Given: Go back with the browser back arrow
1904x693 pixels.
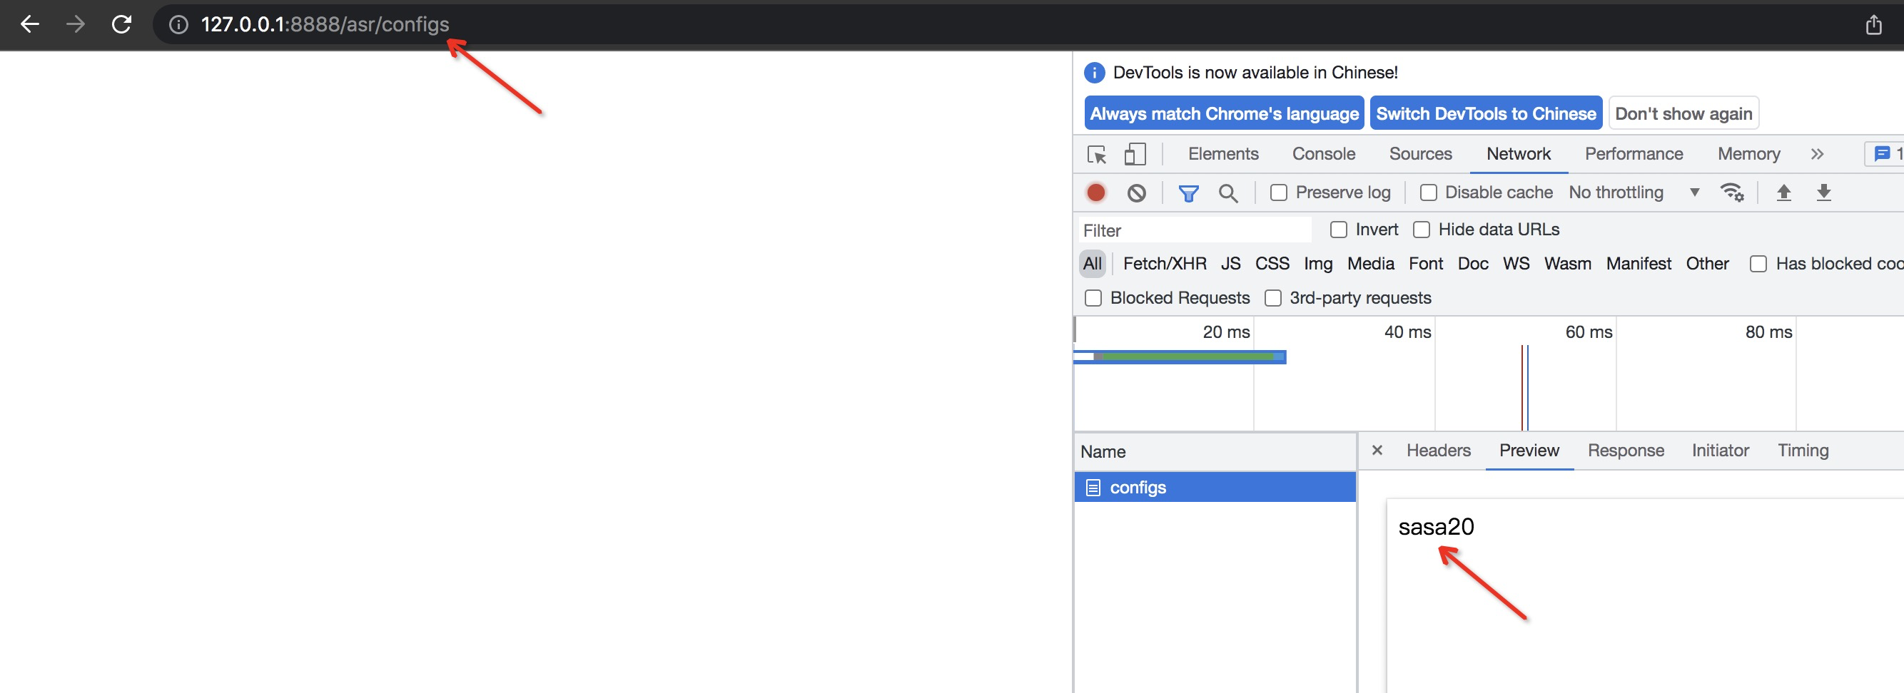Looking at the screenshot, I should pyautogui.click(x=29, y=24).
